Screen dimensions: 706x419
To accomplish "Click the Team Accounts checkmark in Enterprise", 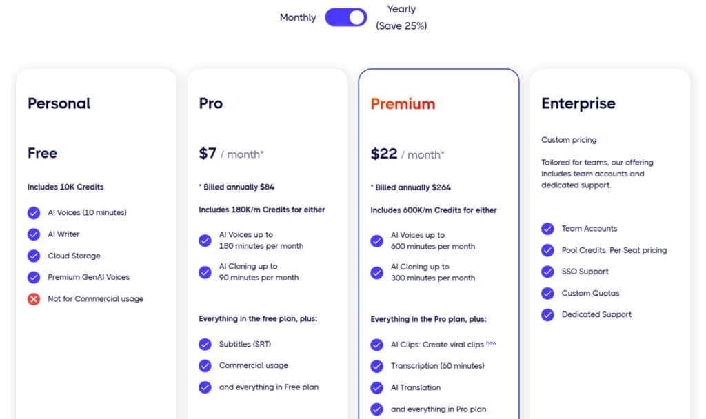I will [x=548, y=228].
